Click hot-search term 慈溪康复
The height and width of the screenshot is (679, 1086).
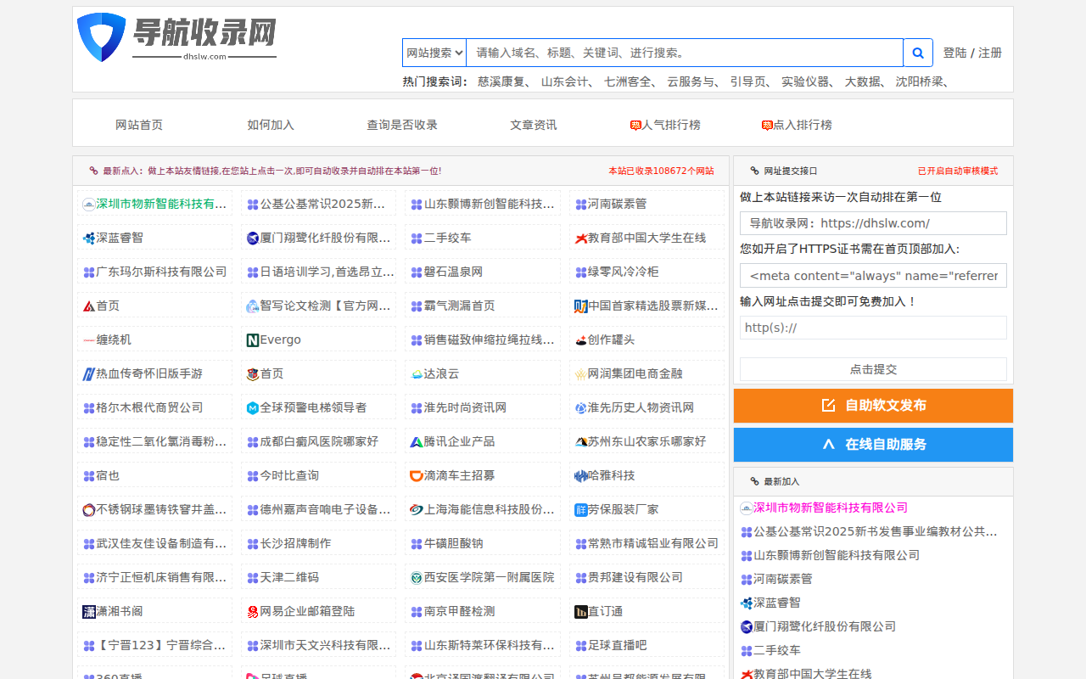pos(501,81)
